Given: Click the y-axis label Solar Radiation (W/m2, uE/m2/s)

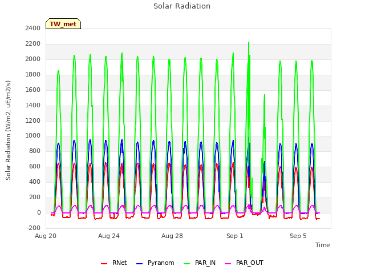Looking at the screenshot, I should 8,130.
